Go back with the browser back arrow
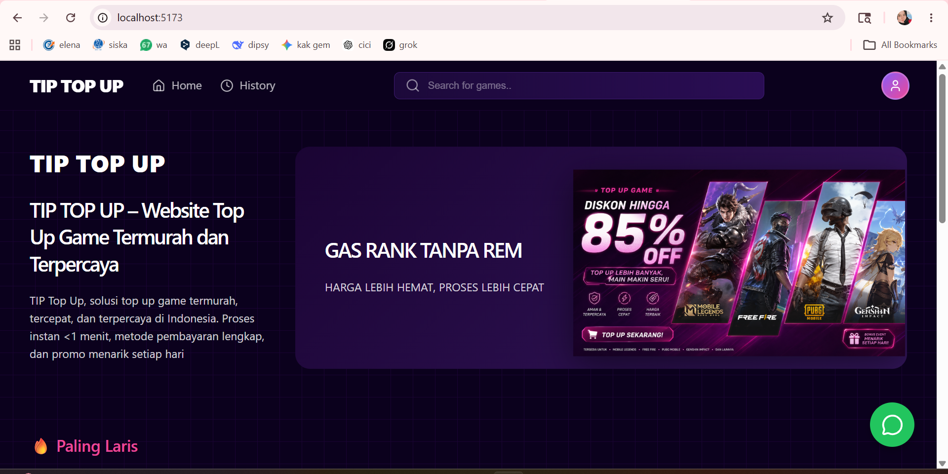The height and width of the screenshot is (474, 948). (x=18, y=18)
